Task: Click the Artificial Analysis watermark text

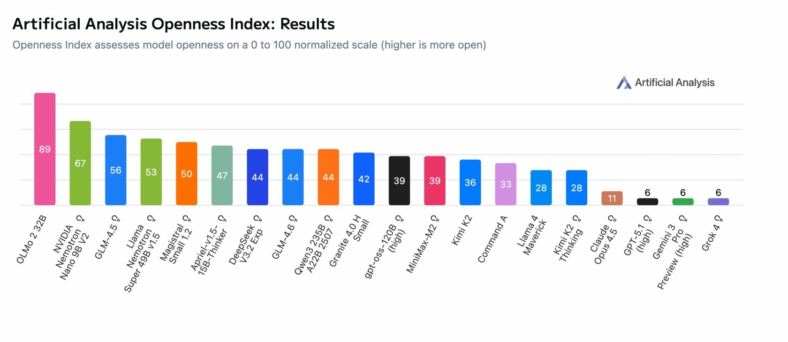Action: pos(674,82)
